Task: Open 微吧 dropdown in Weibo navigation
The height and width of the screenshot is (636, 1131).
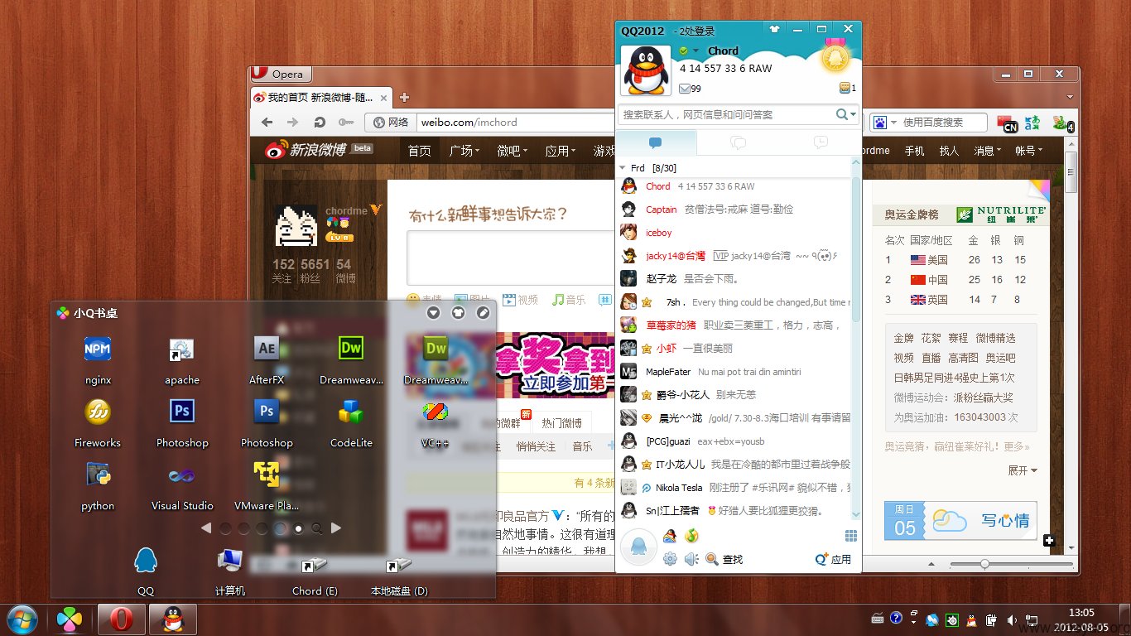Action: click(512, 151)
